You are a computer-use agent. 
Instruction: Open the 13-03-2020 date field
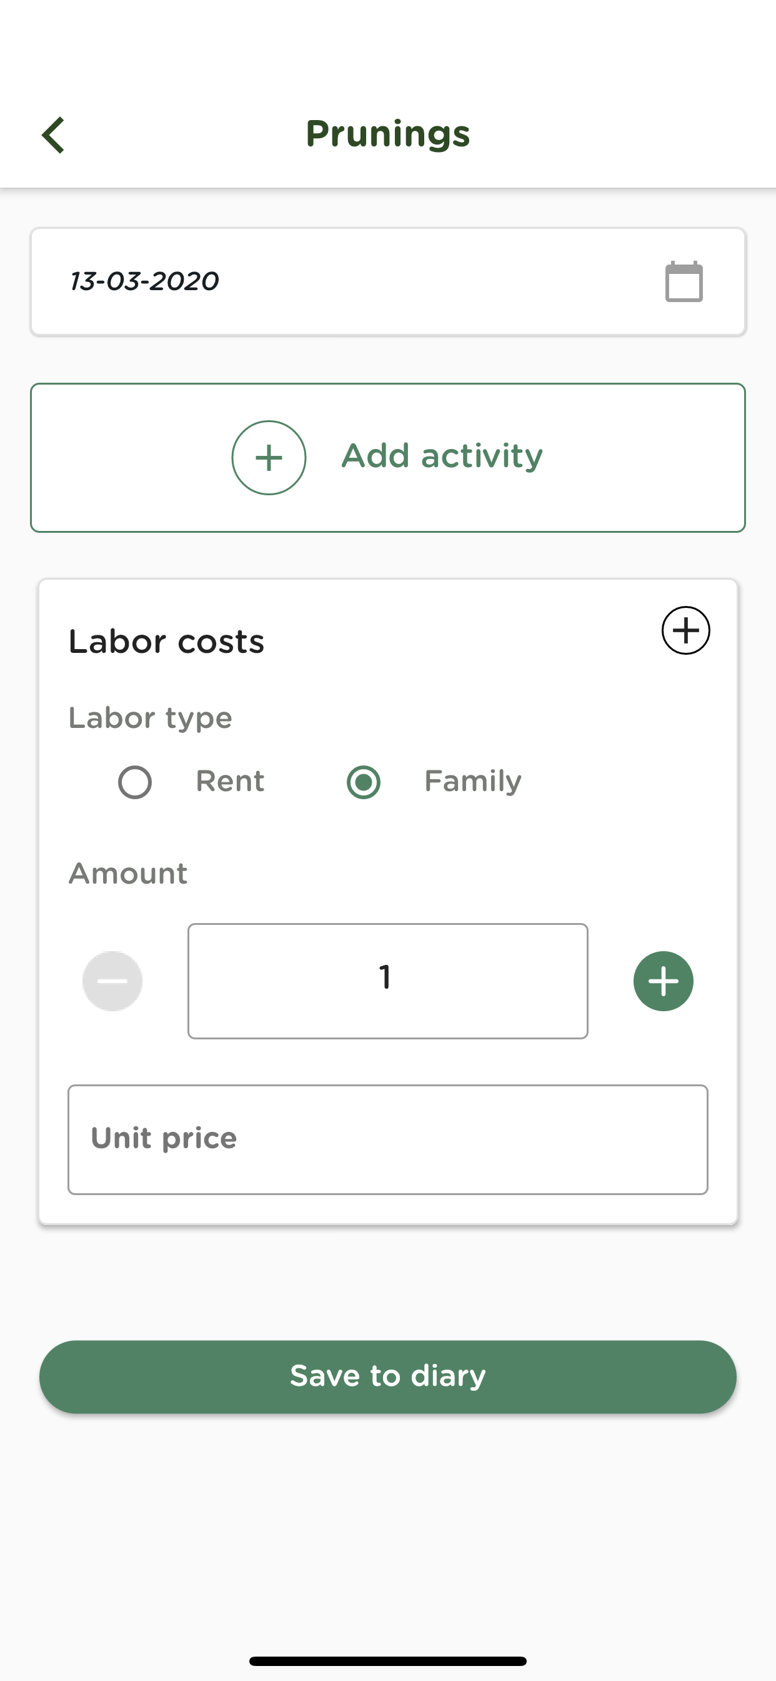click(388, 281)
